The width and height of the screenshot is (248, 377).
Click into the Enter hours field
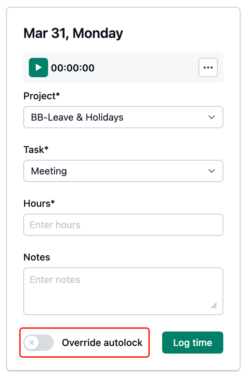[x=123, y=225]
